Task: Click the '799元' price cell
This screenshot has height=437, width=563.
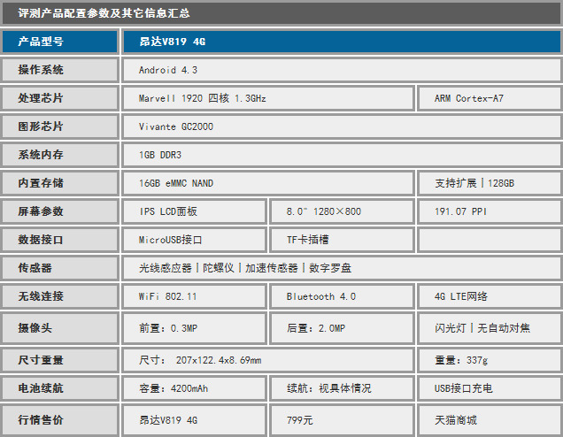Action: click(343, 420)
